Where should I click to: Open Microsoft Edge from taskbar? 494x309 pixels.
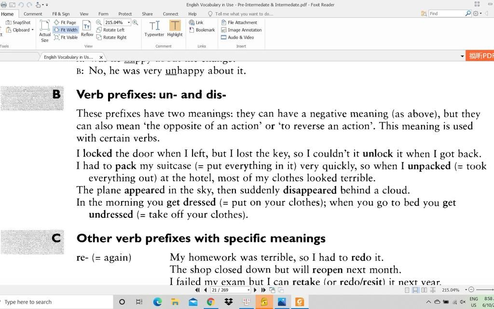157,302
